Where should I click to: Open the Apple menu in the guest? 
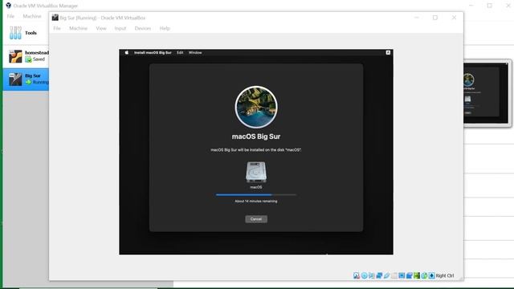[x=127, y=52]
